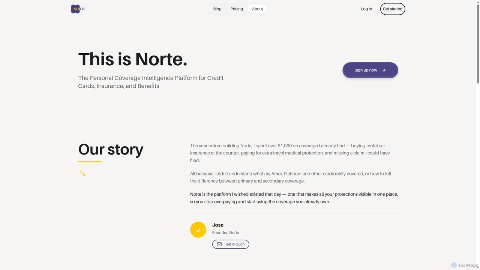Viewport: 480px width, 270px height.
Task: Click Jose's yellow J avatar
Action: (198, 229)
